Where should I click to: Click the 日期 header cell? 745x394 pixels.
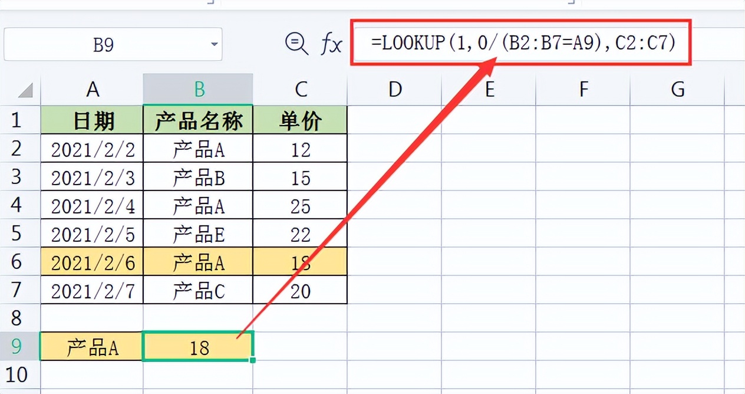92,120
